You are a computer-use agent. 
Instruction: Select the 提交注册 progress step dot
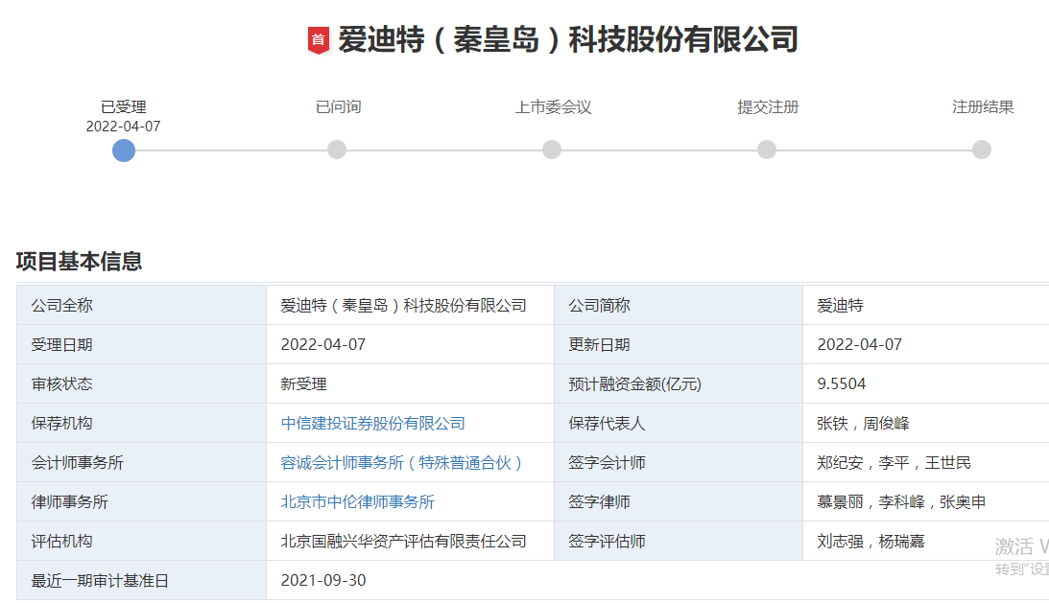(767, 150)
